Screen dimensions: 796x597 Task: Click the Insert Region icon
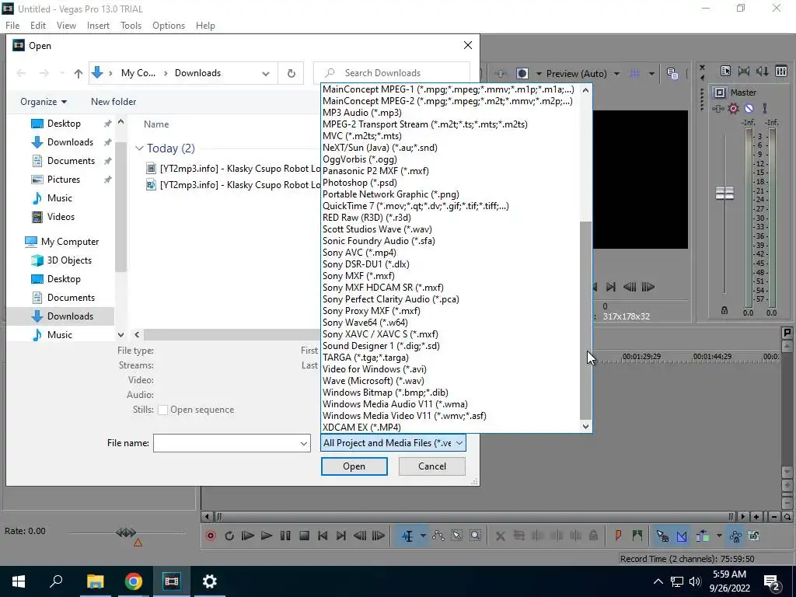coord(637,536)
